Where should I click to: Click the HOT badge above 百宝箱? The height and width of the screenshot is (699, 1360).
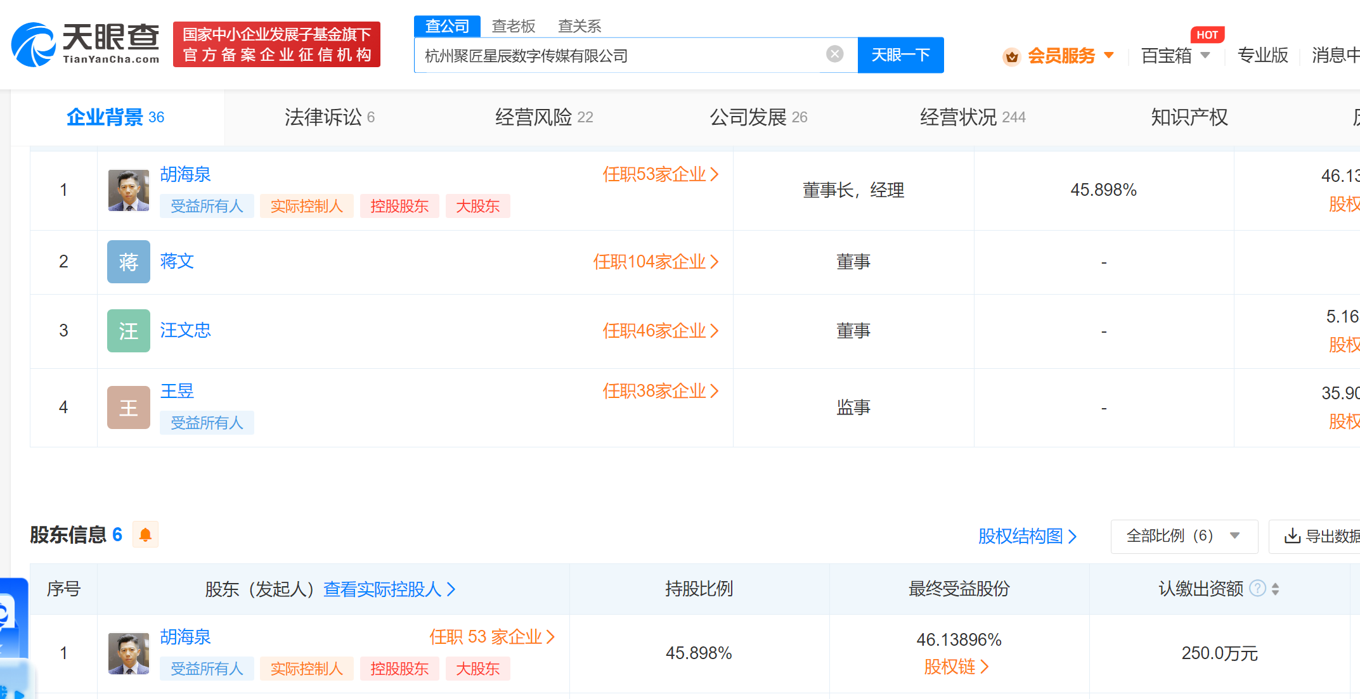point(1207,35)
